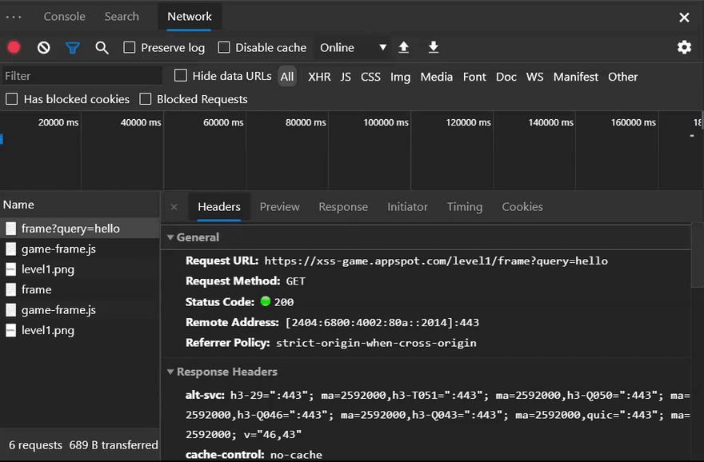The height and width of the screenshot is (462, 704).
Task: Open Network settings gear
Action: click(x=684, y=47)
